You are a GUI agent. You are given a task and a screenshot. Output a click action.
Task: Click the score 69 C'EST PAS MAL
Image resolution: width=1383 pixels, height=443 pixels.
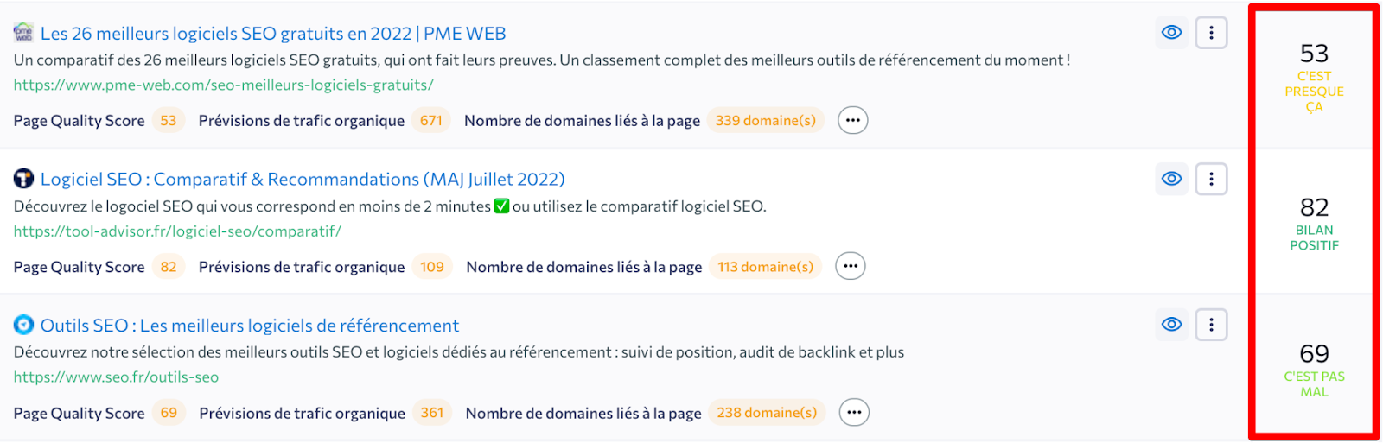pyautogui.click(x=1314, y=369)
